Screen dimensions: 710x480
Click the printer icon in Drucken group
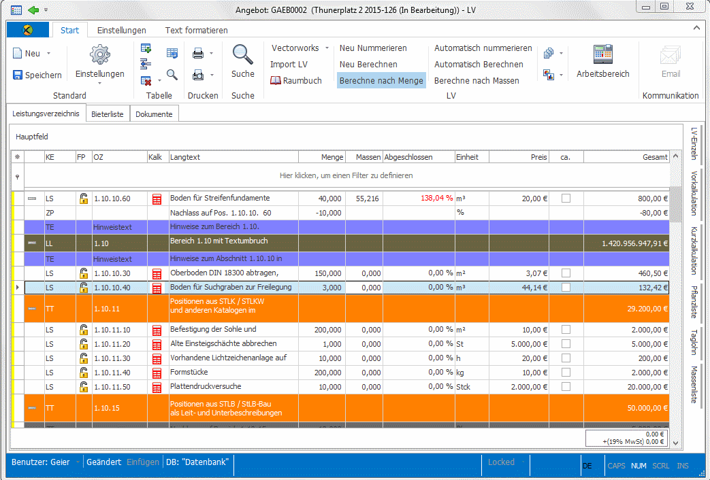click(198, 54)
